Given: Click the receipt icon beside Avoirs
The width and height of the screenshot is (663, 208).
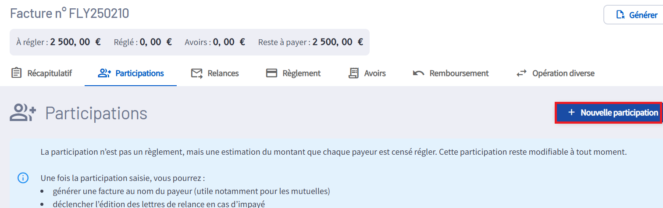Looking at the screenshot, I should coord(353,73).
